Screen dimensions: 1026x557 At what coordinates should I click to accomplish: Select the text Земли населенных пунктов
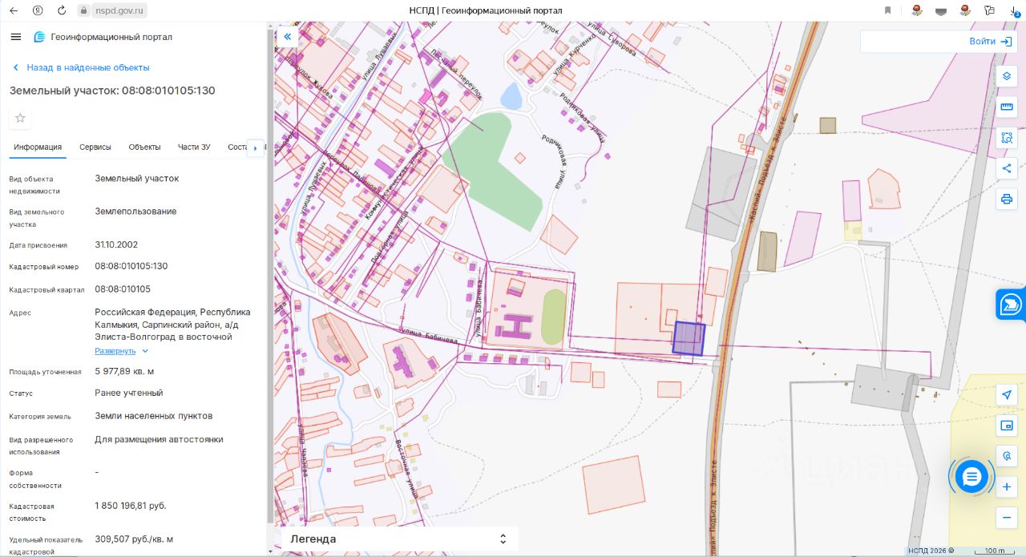click(x=154, y=416)
